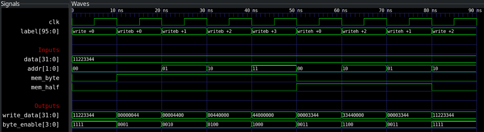Click the 20 ns timeline marker
Image resolution: width=484 pixels, height=132 pixels.
[x=161, y=10]
